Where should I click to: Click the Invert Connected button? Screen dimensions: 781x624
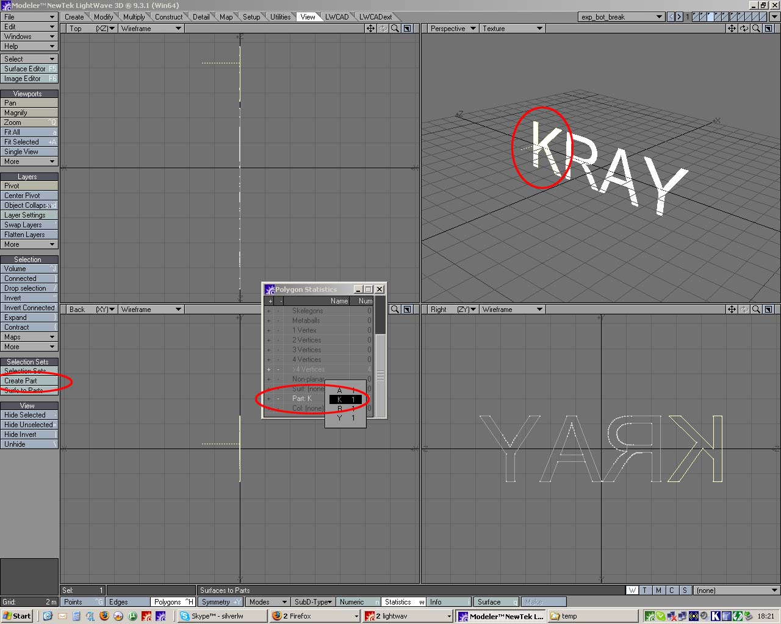[x=29, y=308]
